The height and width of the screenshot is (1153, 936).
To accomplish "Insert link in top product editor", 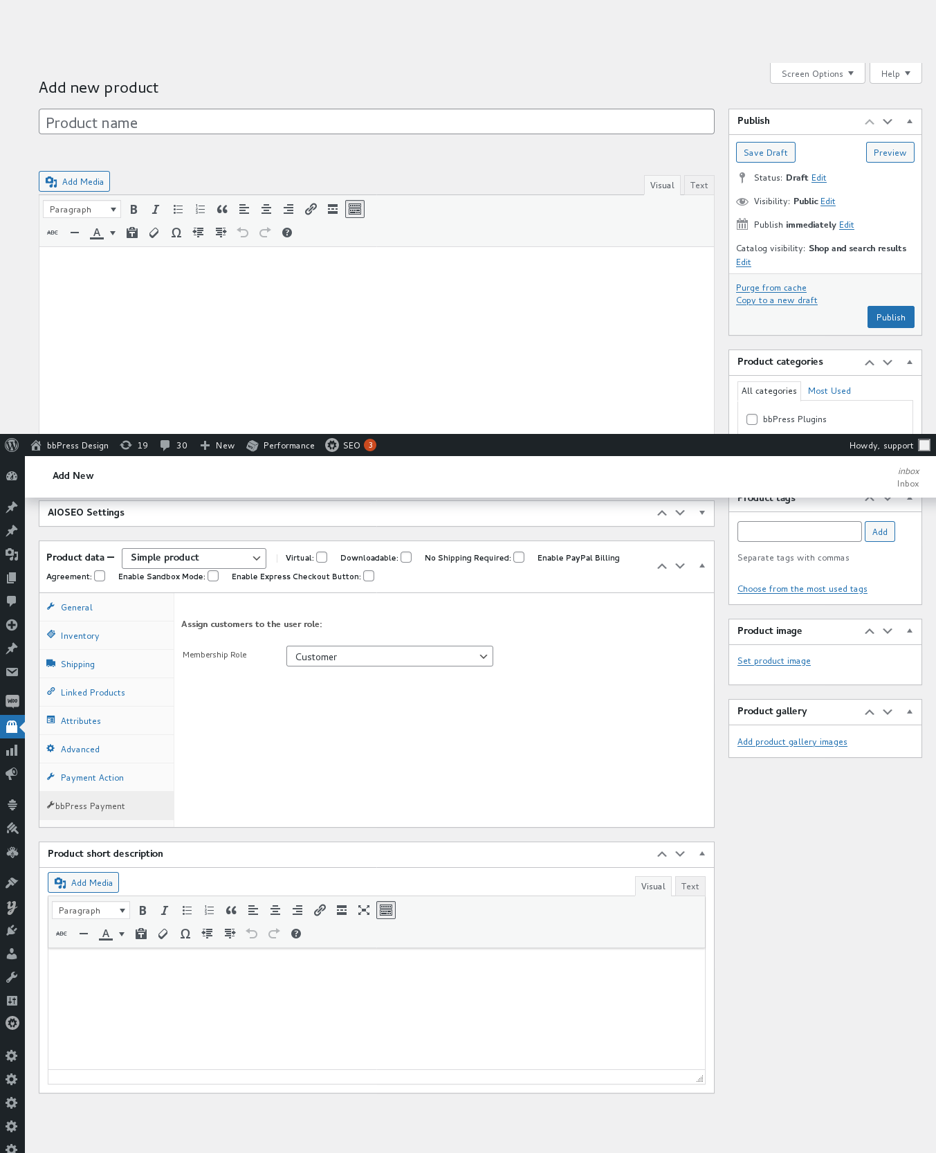I will pos(311,209).
